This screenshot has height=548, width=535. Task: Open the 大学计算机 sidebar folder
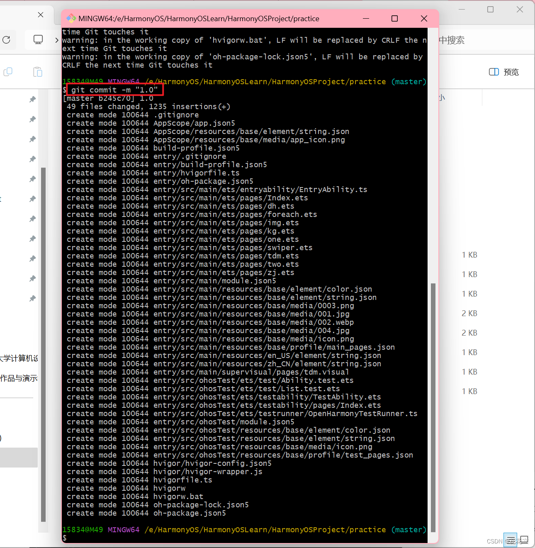pos(19,358)
